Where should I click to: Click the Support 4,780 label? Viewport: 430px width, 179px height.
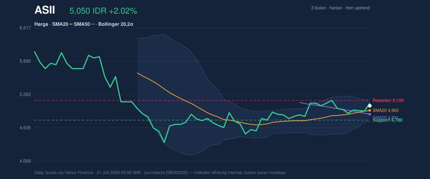point(387,120)
